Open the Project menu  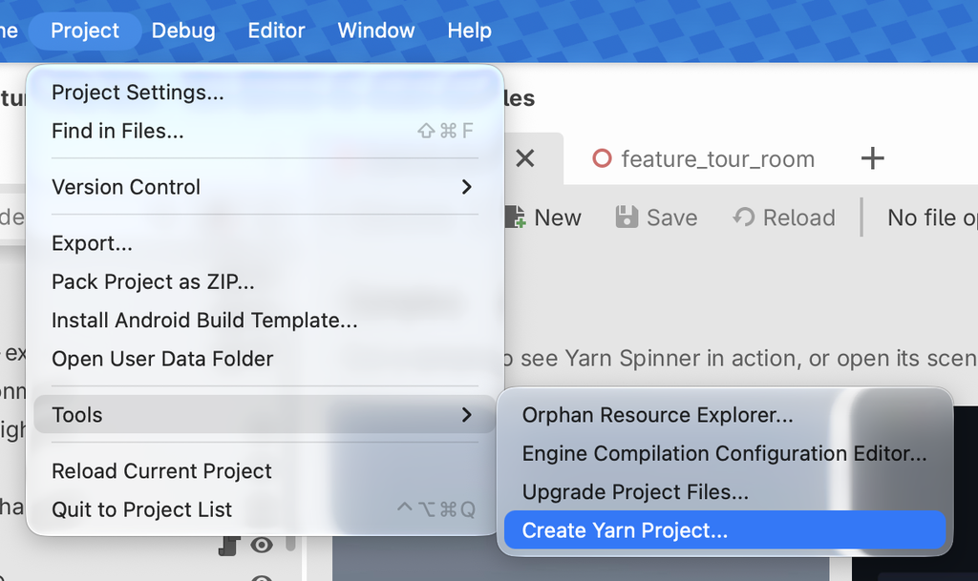[x=85, y=31]
